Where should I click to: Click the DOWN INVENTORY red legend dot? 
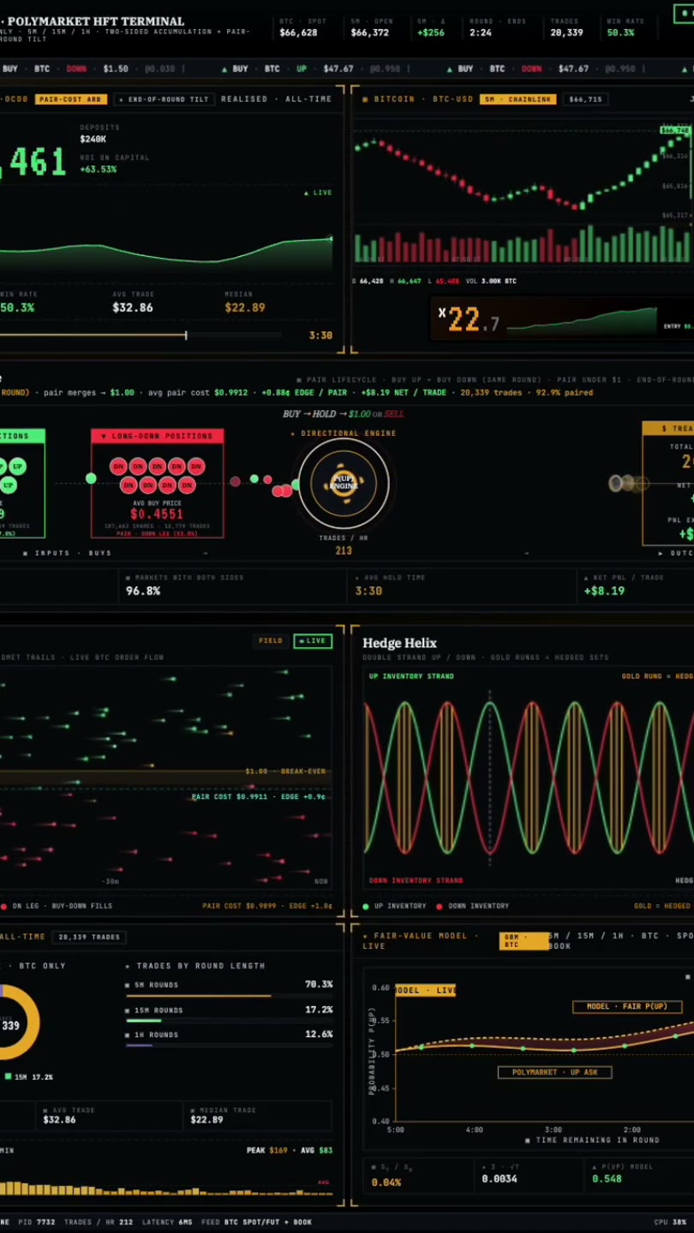click(440, 906)
